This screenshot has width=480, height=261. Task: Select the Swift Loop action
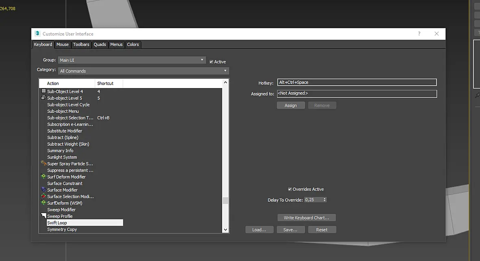[85, 223]
